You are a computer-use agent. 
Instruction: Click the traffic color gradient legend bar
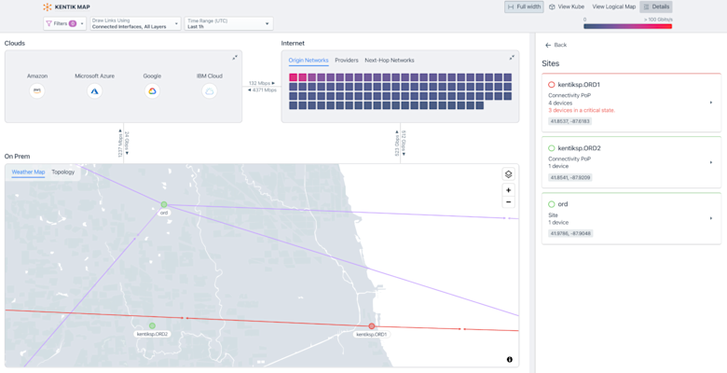coord(628,26)
